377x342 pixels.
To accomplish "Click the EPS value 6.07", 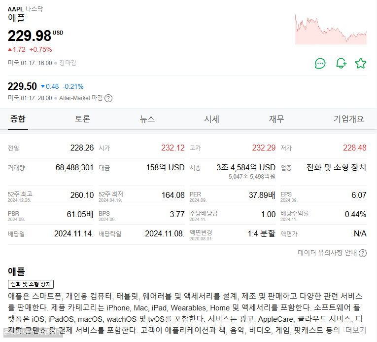I will [359, 195].
